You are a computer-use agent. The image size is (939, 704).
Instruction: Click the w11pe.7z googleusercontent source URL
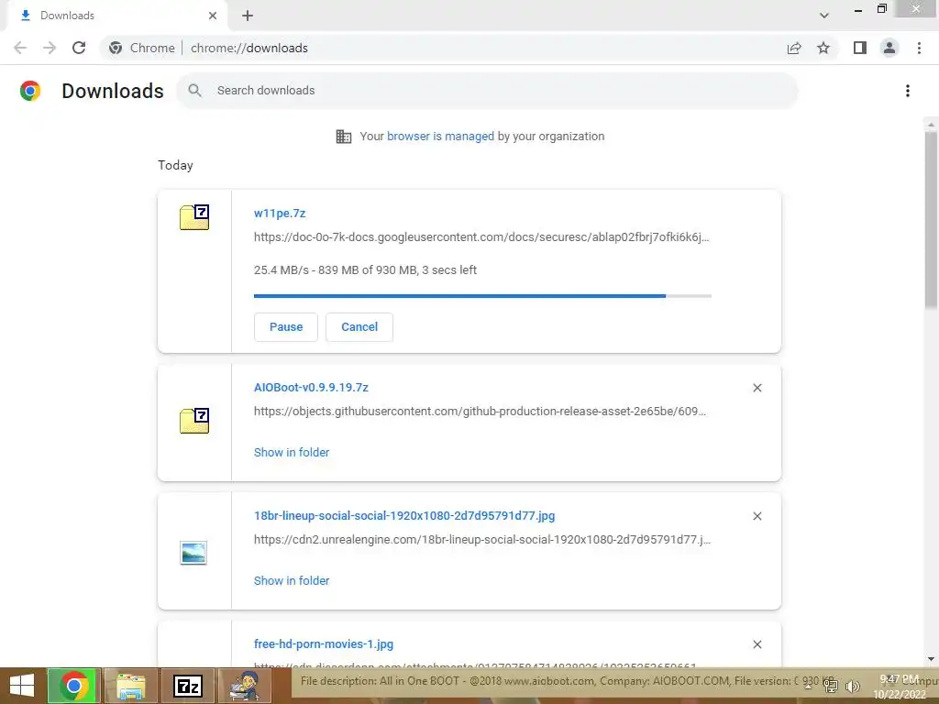pyautogui.click(x=481, y=237)
